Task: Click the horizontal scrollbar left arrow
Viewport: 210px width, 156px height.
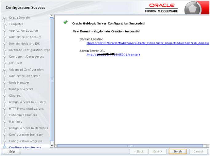Action: click(56, 146)
